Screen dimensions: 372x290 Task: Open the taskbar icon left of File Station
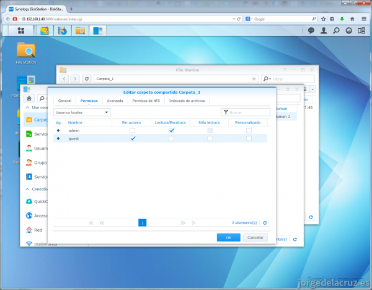pos(63,30)
